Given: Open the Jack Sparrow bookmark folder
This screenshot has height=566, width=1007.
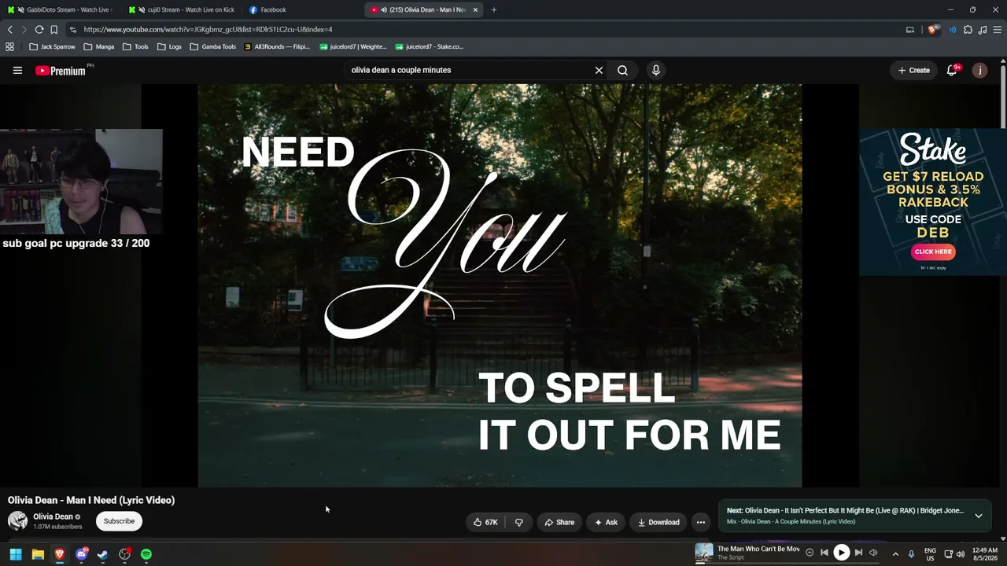Looking at the screenshot, I should pos(53,46).
